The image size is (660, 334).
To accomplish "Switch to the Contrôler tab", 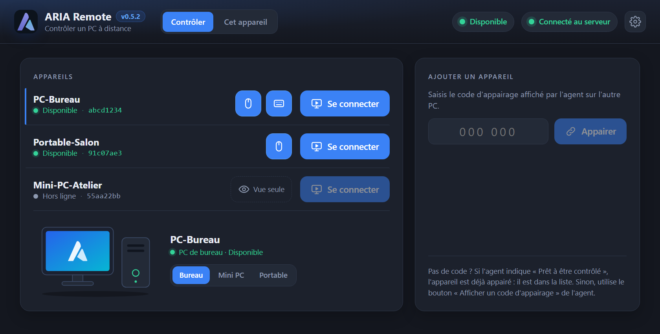I will [188, 22].
